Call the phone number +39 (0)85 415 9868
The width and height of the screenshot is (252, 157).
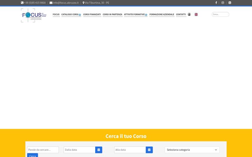pyautogui.click(x=35, y=3)
